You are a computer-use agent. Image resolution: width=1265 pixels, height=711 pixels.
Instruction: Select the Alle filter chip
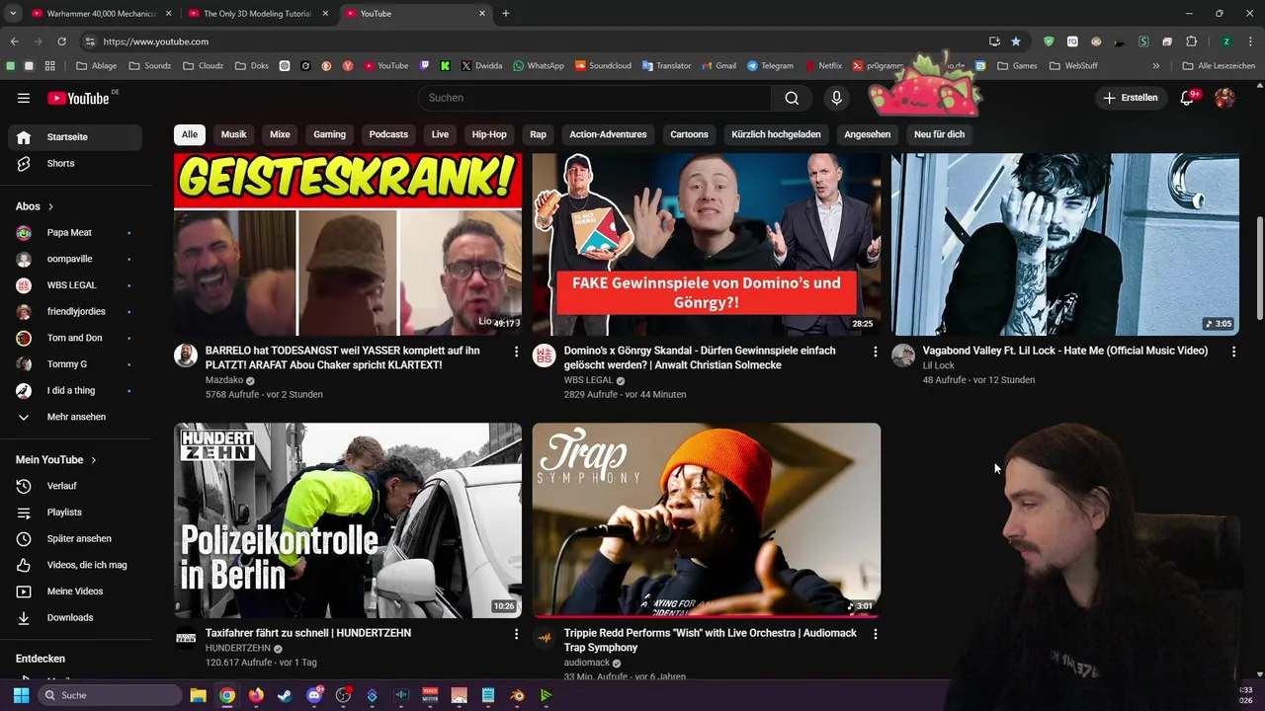[190, 134]
